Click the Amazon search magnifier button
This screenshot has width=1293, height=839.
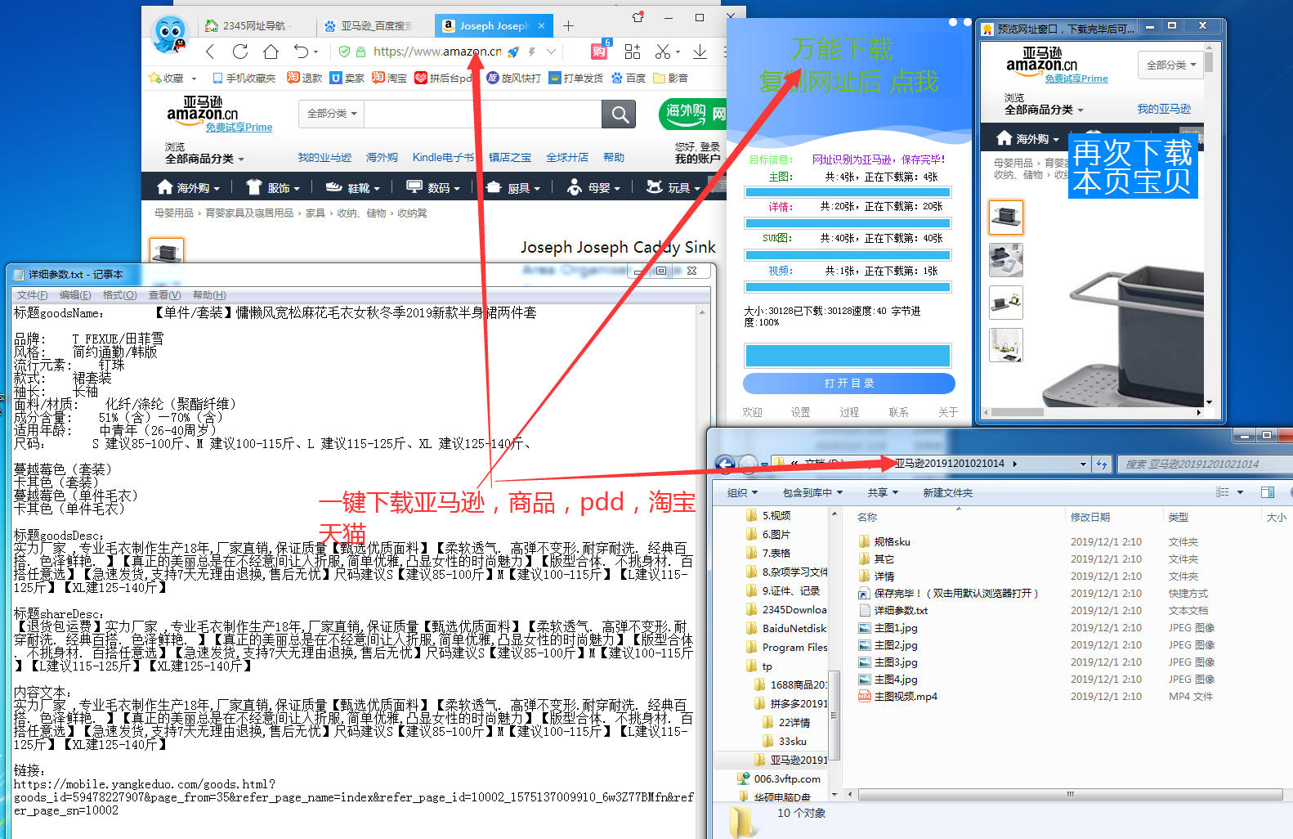pos(620,114)
